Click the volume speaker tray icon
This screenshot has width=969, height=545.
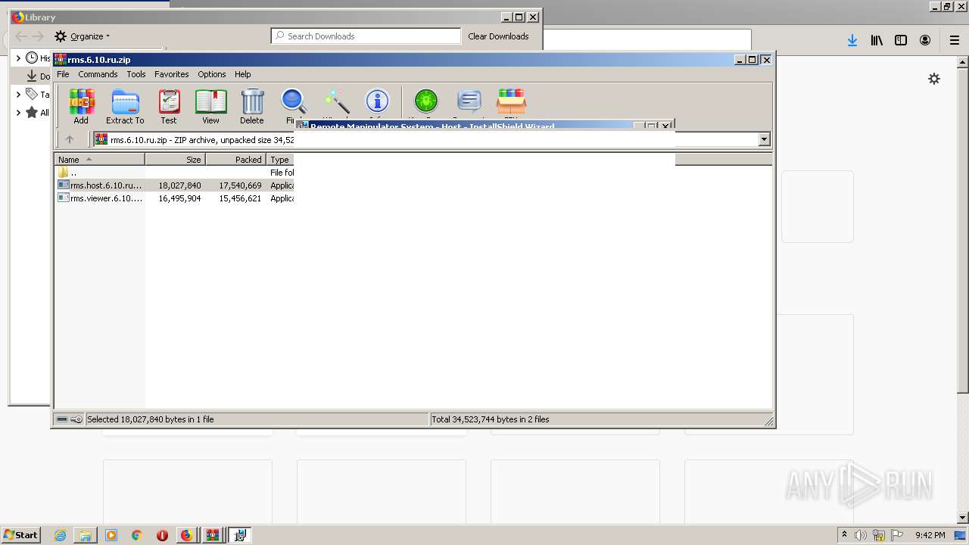[861, 535]
